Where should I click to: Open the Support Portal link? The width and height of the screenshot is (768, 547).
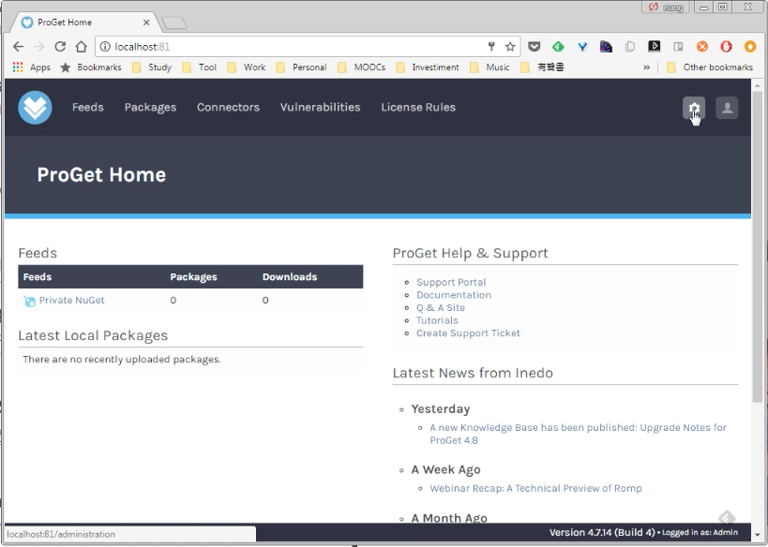[451, 282]
